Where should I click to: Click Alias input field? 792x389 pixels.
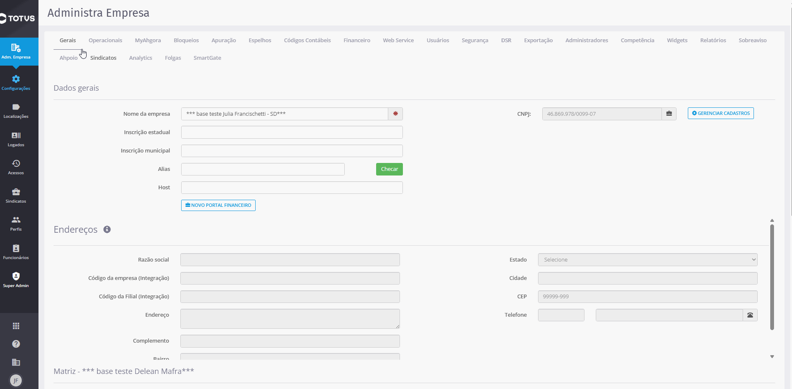[x=263, y=169]
